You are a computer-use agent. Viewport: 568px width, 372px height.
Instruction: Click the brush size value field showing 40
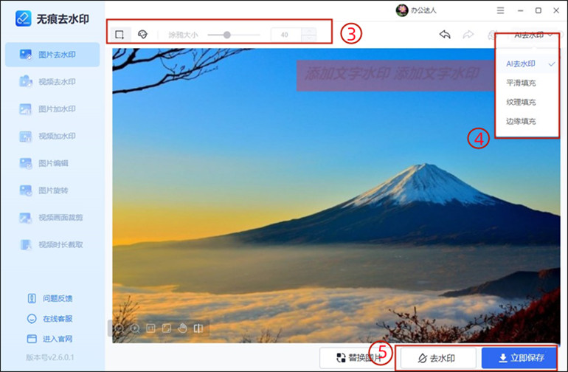[x=286, y=35]
